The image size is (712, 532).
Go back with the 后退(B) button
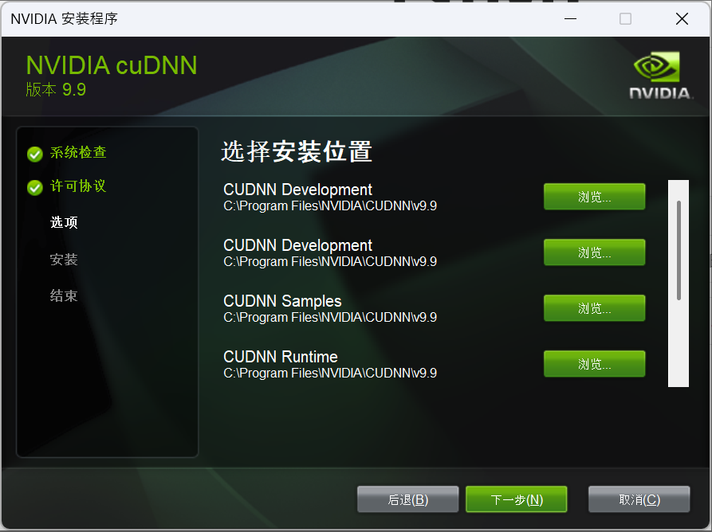407,499
